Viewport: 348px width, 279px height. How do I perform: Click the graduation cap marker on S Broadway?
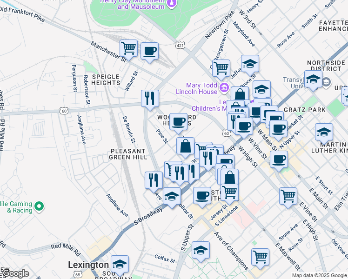172,198
